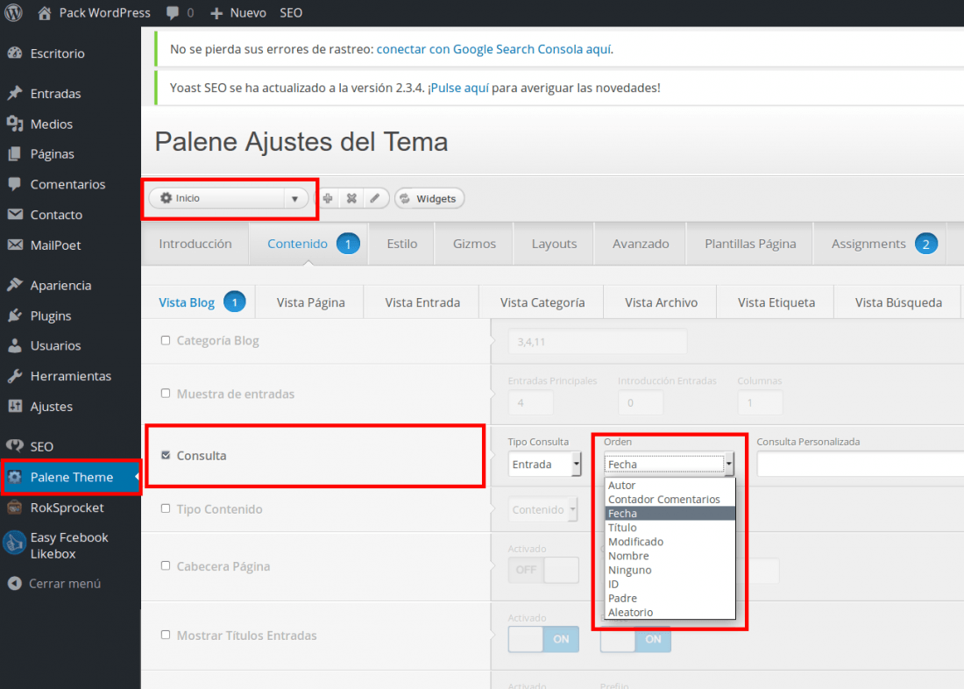Open Vista Categoría subtab
The height and width of the screenshot is (689, 964).
(542, 302)
